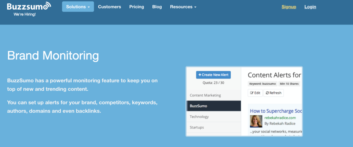Click the Signup link
Screen dimensions: 353x147
pos(289,7)
